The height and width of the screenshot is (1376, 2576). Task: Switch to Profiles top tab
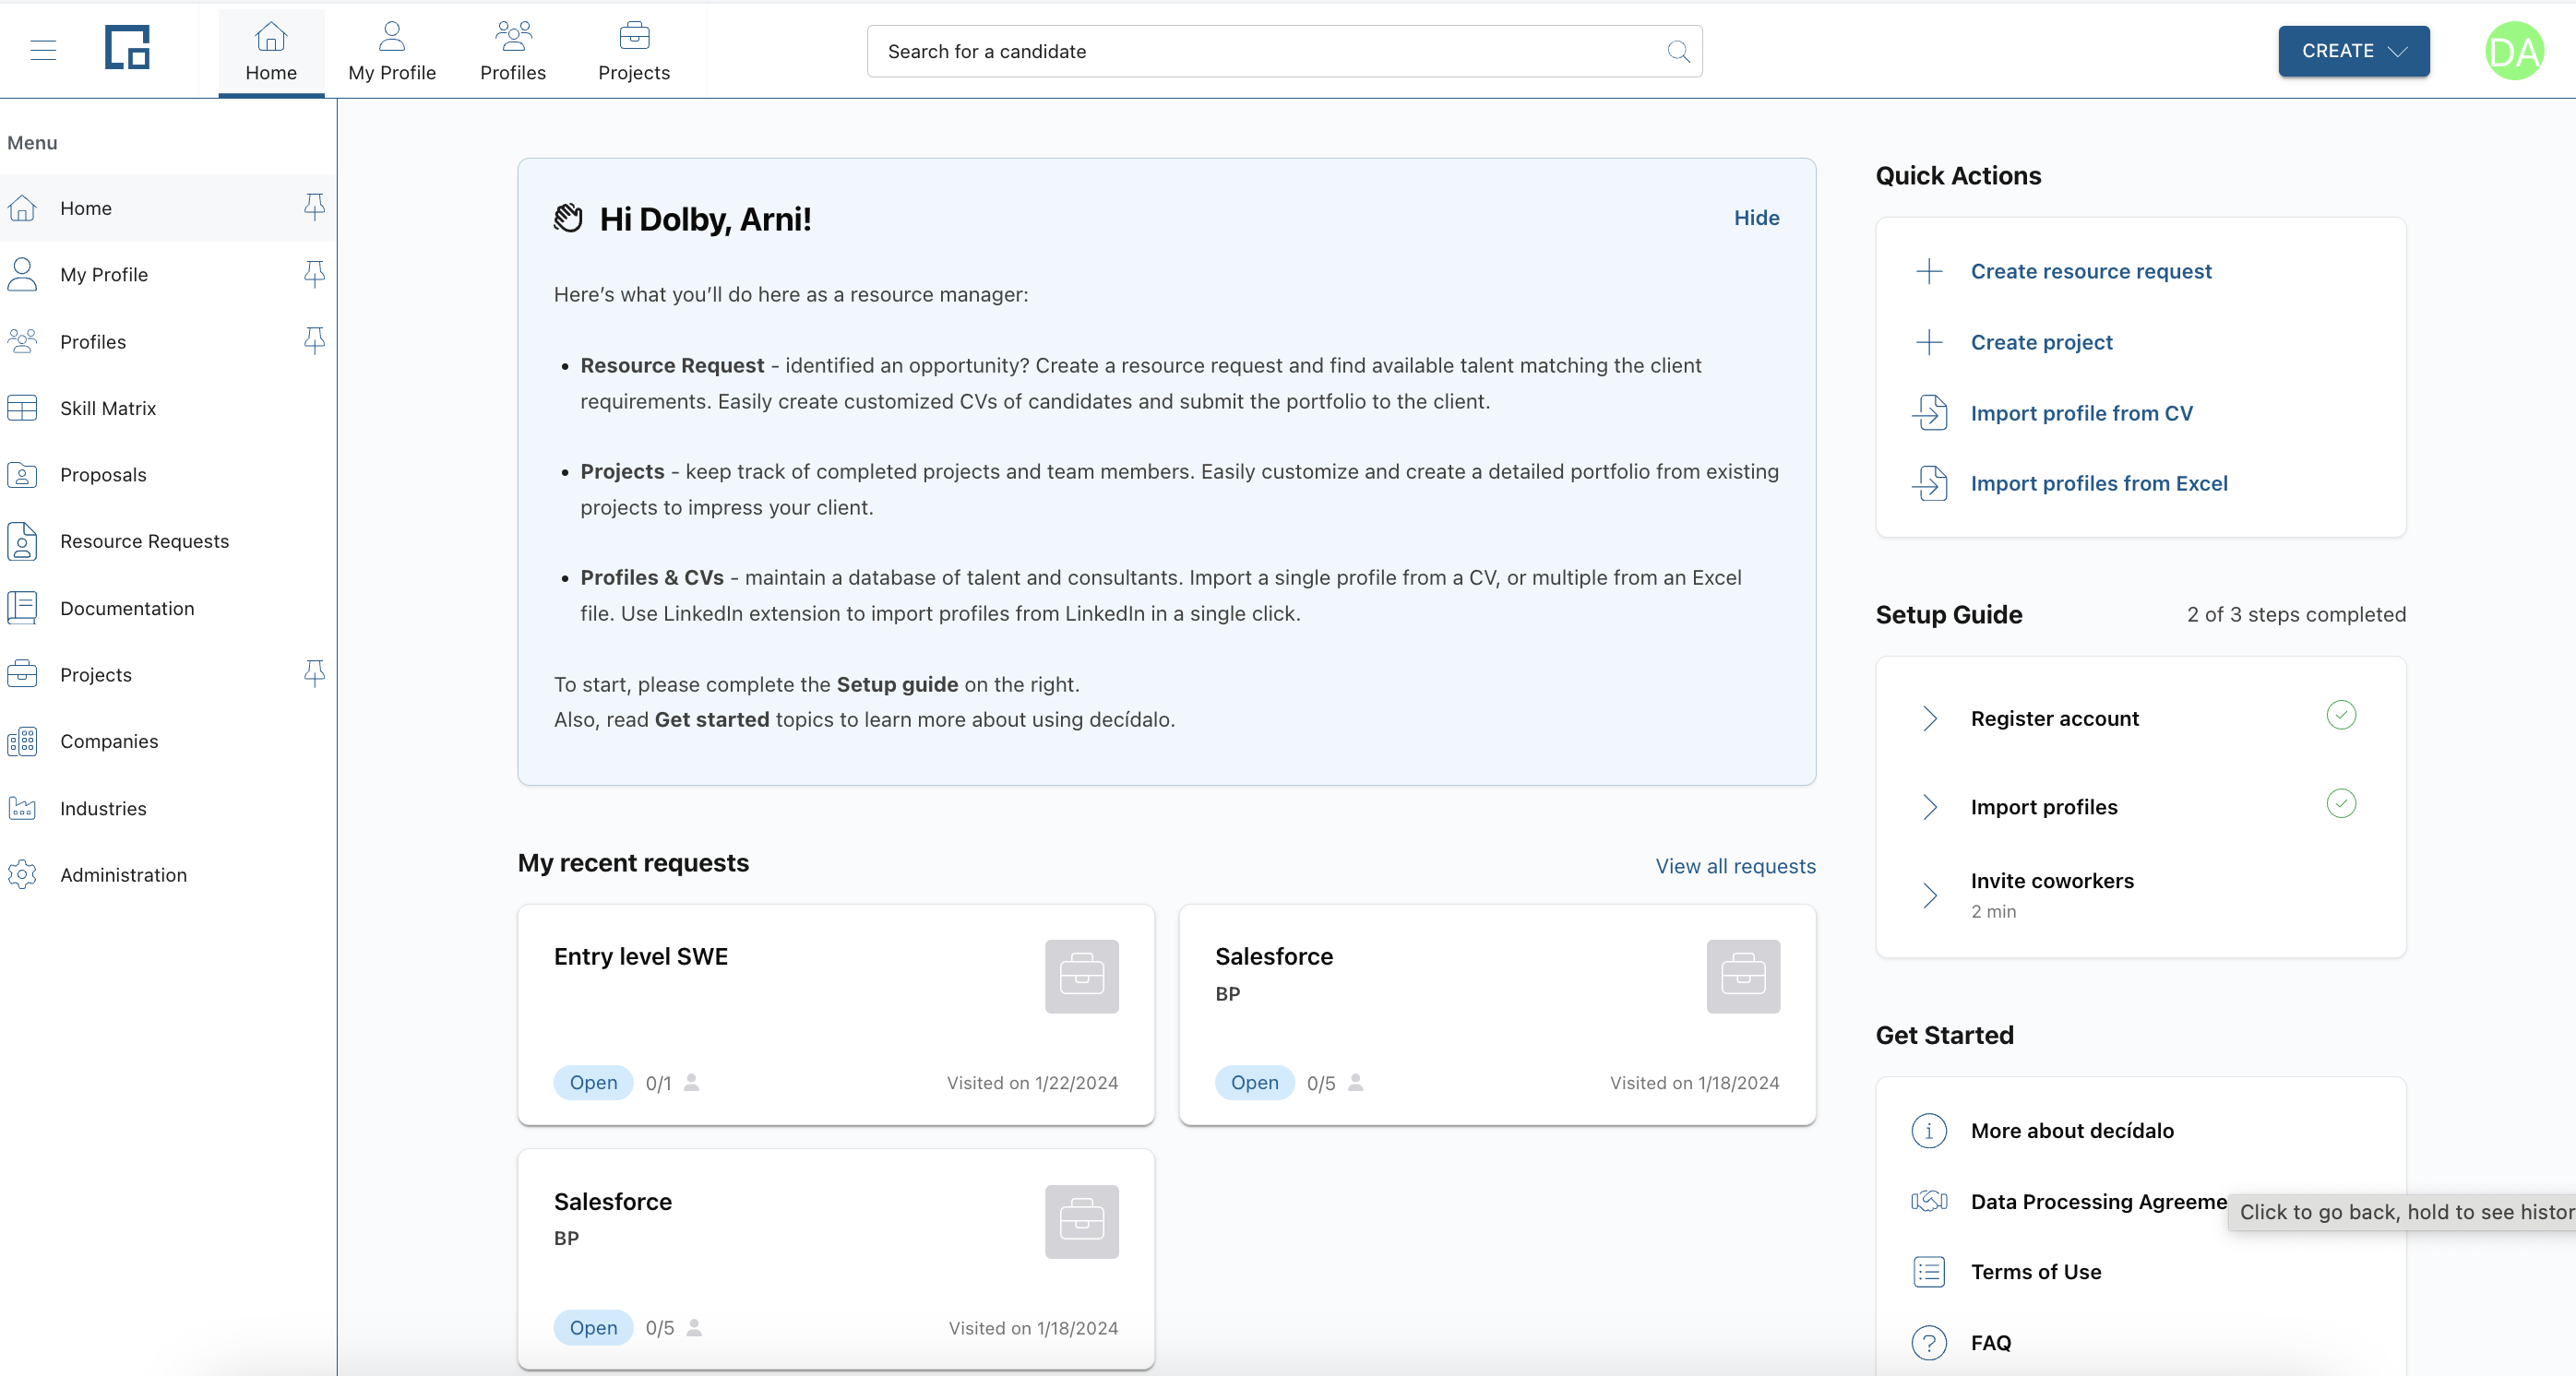(512, 51)
